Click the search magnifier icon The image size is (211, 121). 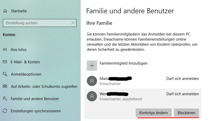click(73, 23)
